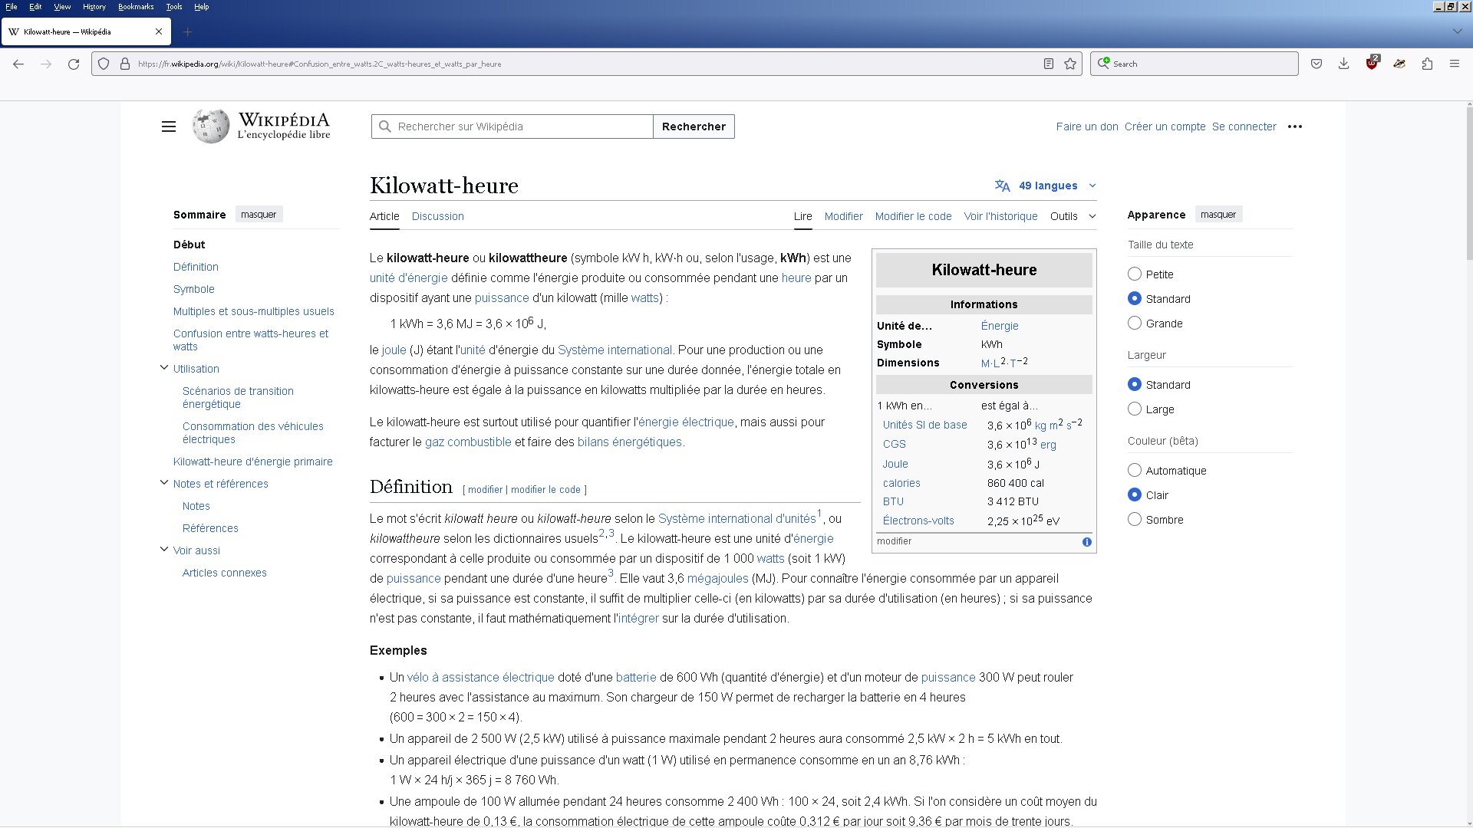
Task: Click the Rechercher button
Action: tap(694, 127)
